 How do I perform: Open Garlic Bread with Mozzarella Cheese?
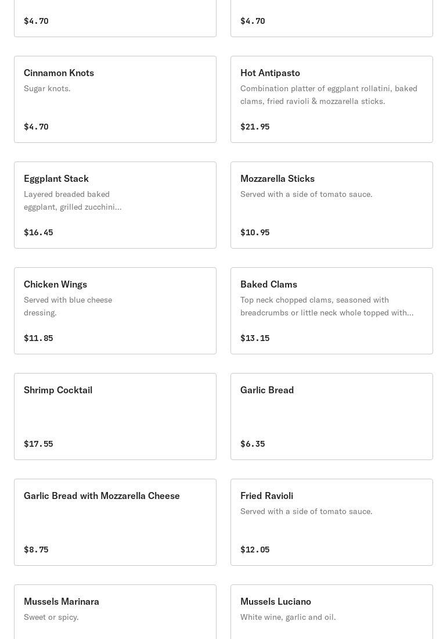click(x=115, y=522)
